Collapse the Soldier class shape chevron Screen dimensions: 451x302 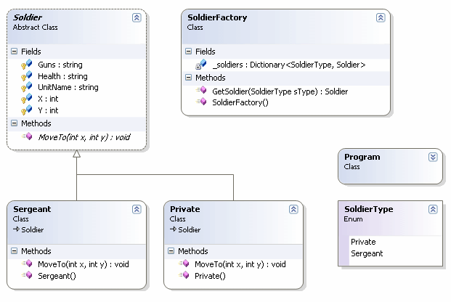pos(137,17)
